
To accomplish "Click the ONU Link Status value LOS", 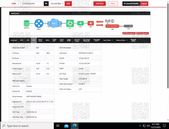I will tap(80, 89).
